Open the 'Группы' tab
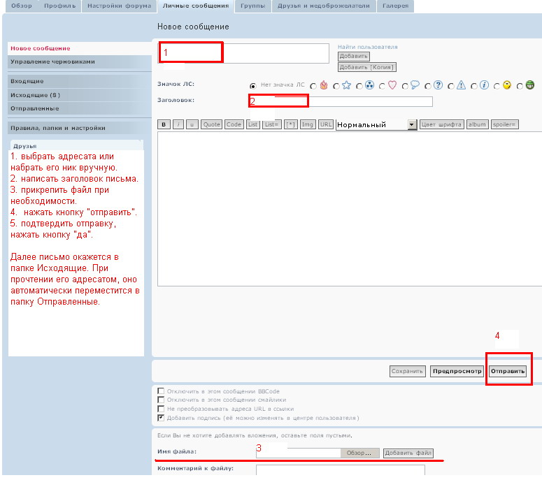 tap(252, 6)
